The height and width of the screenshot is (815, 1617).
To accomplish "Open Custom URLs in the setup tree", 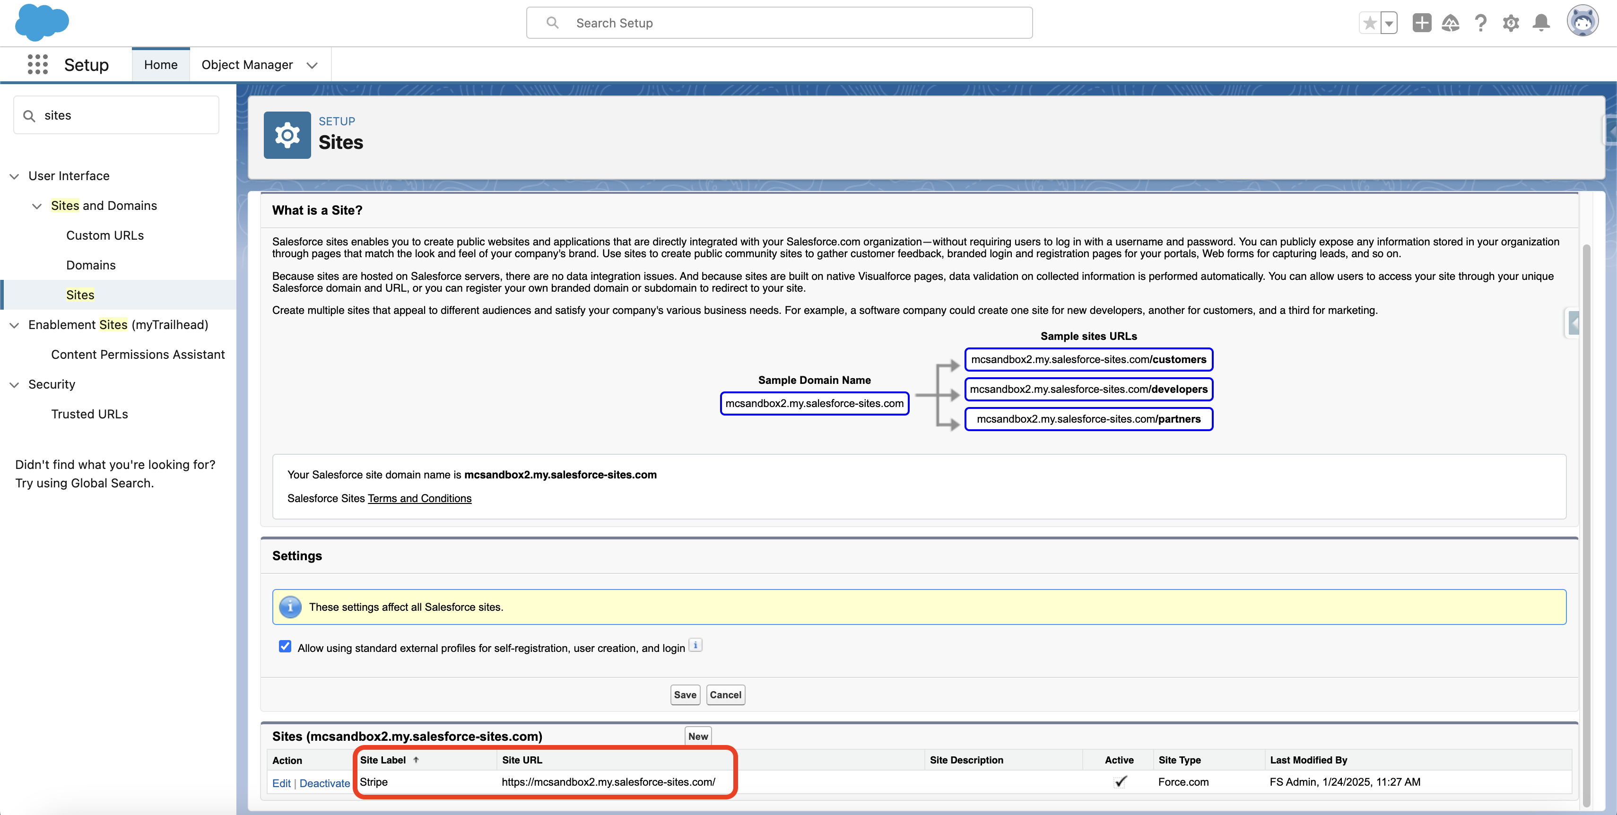I will [105, 235].
